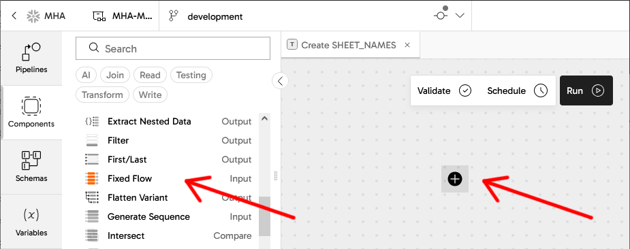Click the Compare label beside Intersect
This screenshot has width=630, height=249.
click(x=233, y=236)
